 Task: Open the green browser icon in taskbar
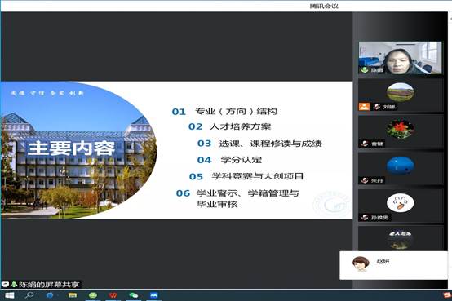(x=93, y=295)
